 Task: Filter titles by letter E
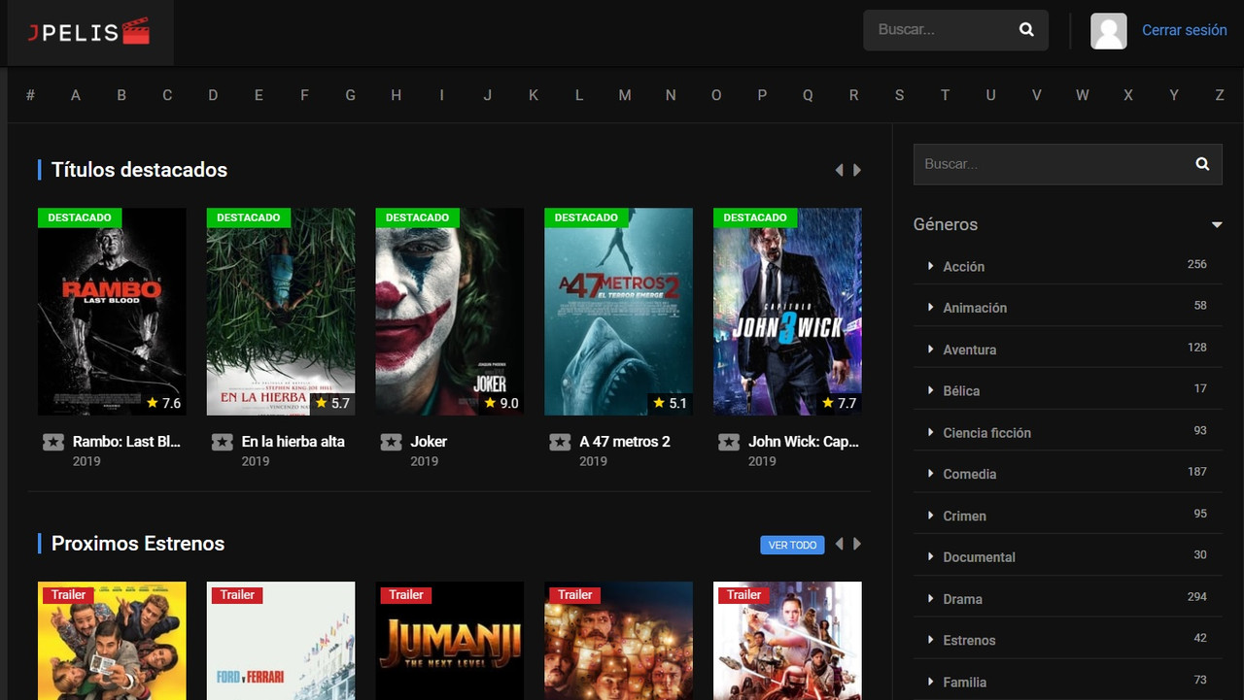point(259,95)
